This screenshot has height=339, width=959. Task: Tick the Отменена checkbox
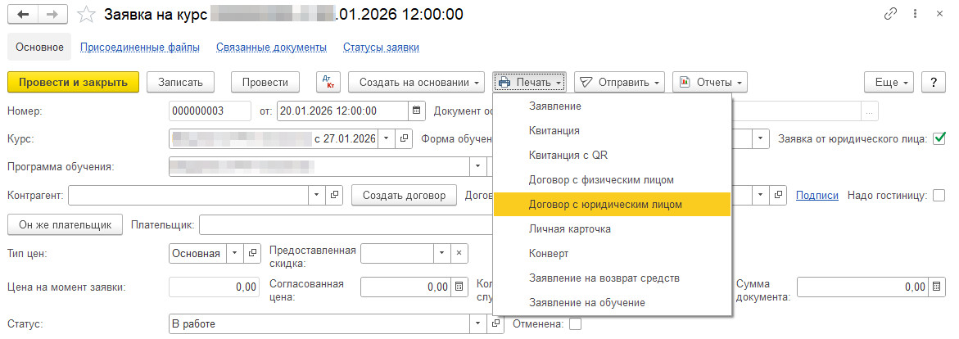point(575,323)
